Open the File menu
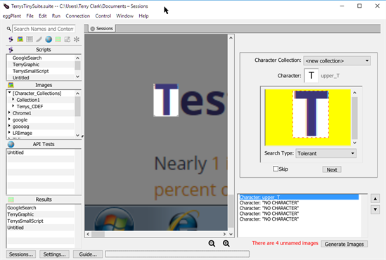 30,16
